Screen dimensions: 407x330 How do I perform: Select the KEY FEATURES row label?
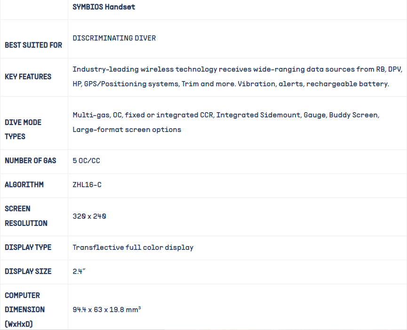point(28,77)
